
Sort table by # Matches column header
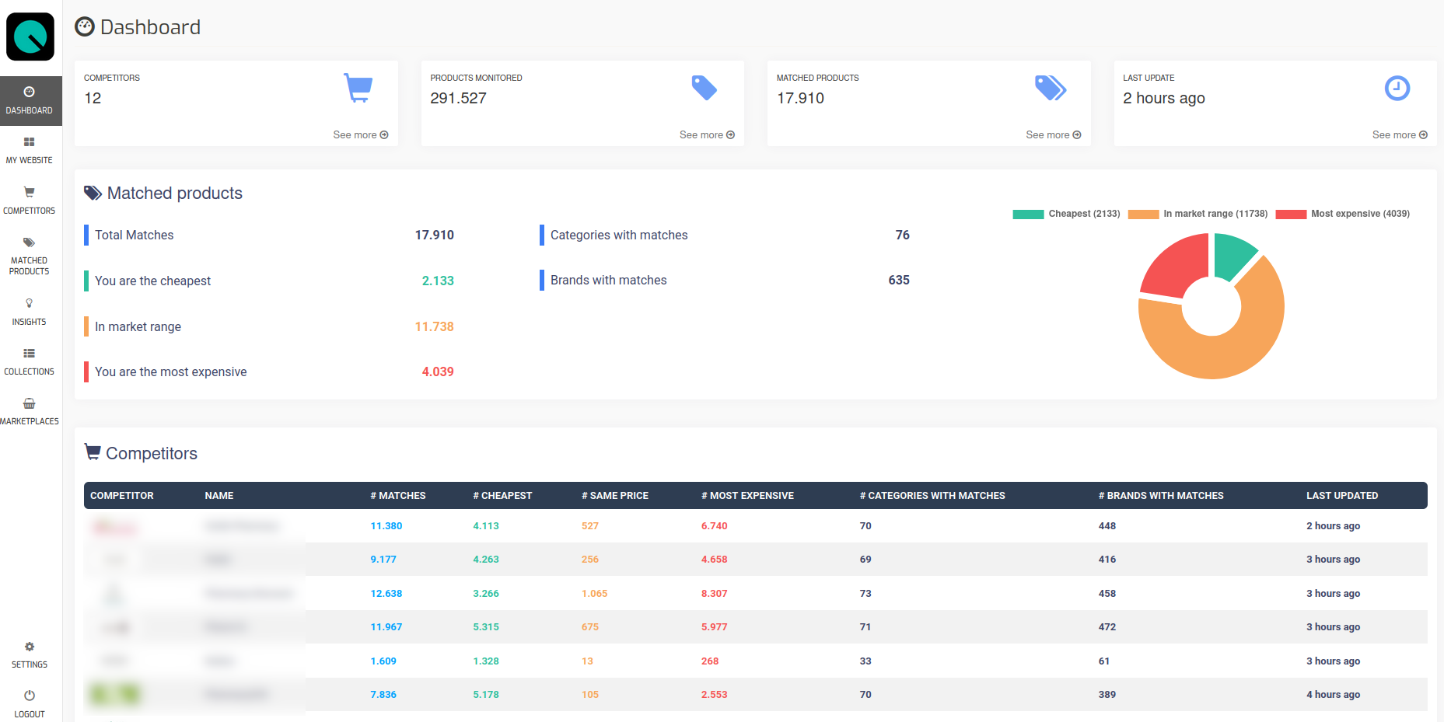tap(397, 496)
